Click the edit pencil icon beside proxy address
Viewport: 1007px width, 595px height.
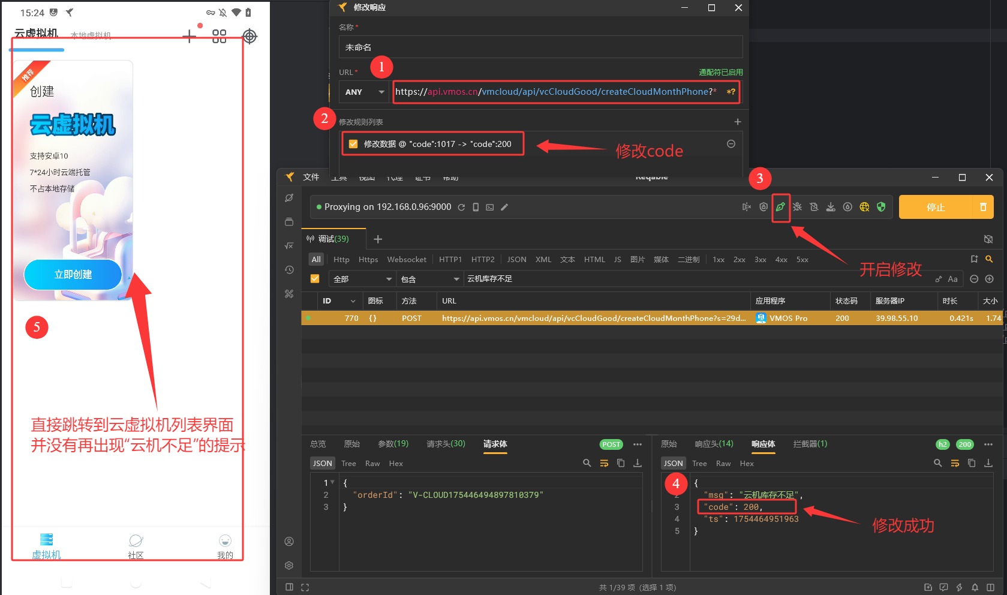504,207
